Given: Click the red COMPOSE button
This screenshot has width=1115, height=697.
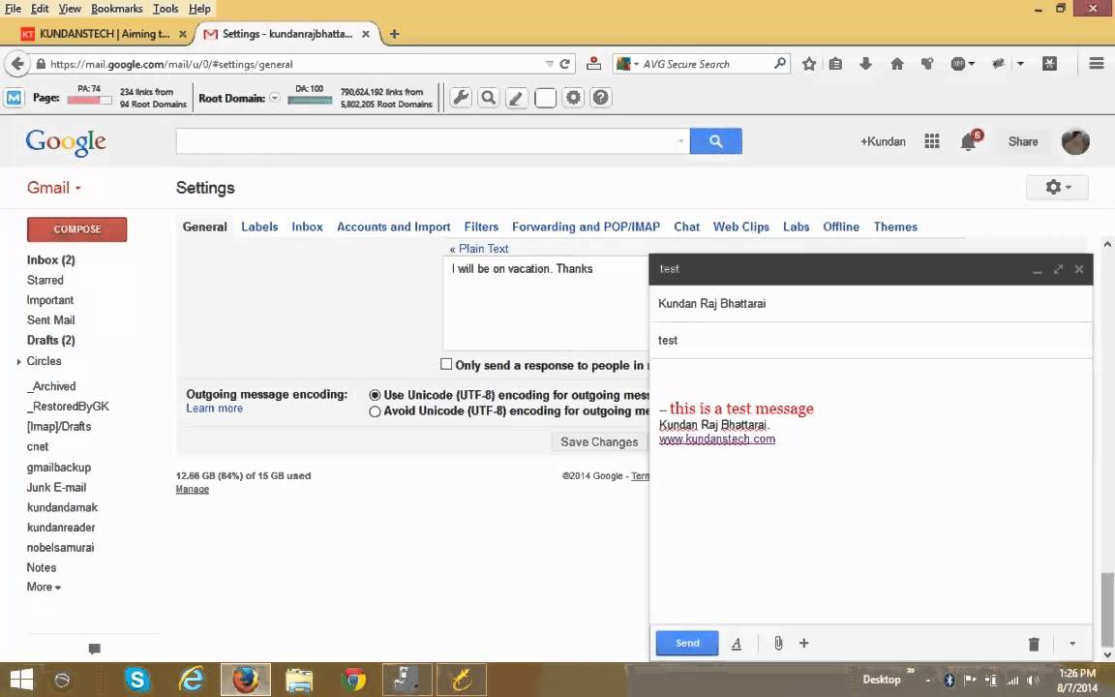Looking at the screenshot, I should click(x=76, y=229).
